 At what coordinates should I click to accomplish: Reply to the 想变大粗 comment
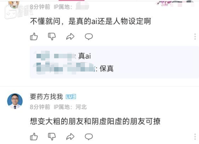pyautogui.click(x=89, y=137)
